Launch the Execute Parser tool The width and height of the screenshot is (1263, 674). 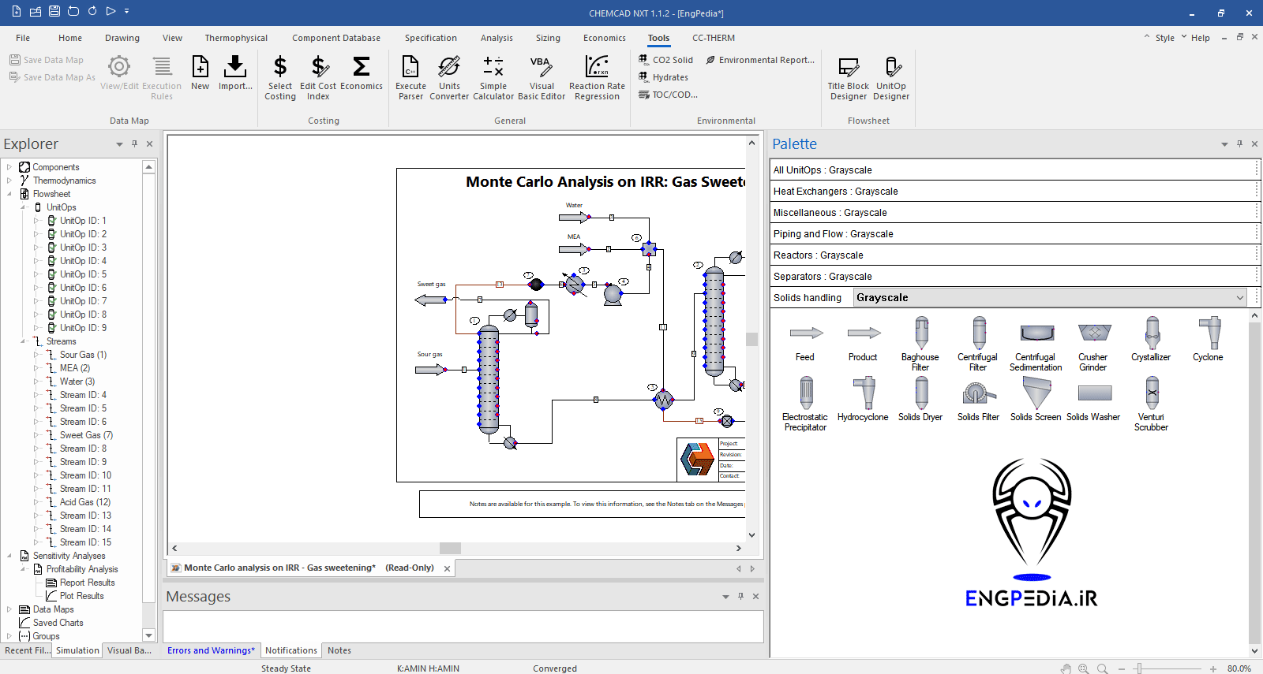(x=410, y=77)
